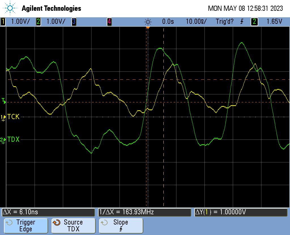Click the Agilent Technologies starburst logo
Image resolution: width=290 pixels, height=235 pixels.
10,8
